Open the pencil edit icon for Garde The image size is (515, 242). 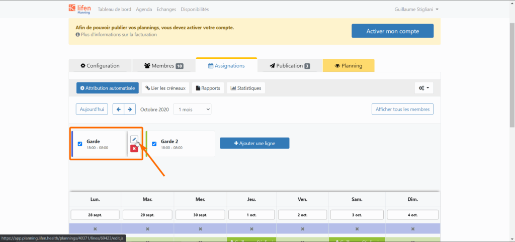click(134, 140)
